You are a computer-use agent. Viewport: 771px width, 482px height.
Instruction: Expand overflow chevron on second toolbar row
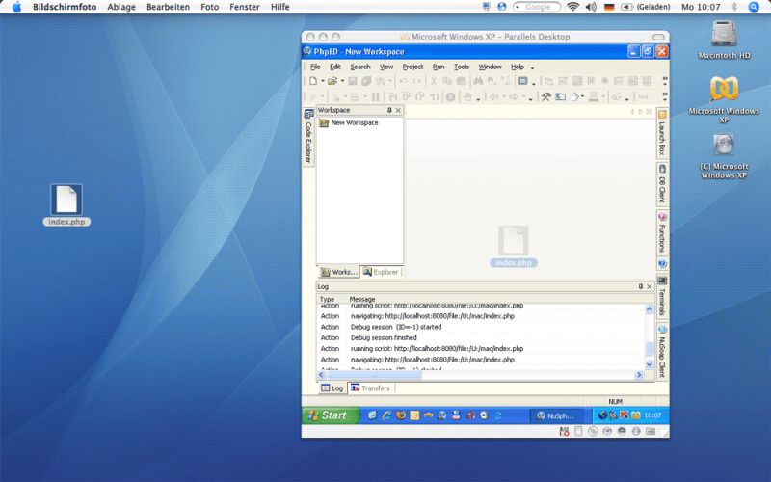tap(665, 94)
